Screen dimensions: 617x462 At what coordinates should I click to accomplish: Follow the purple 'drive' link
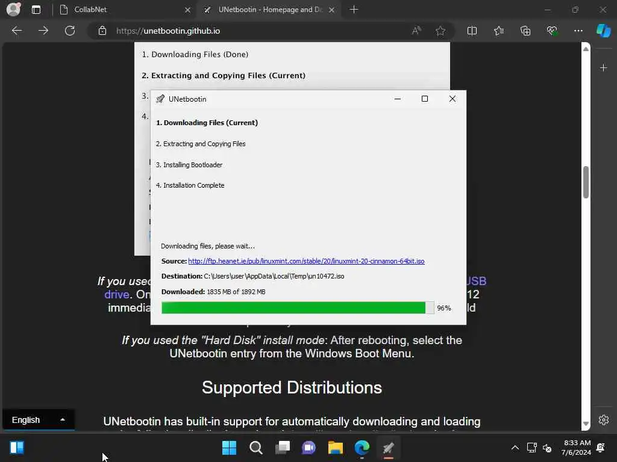[x=117, y=294]
